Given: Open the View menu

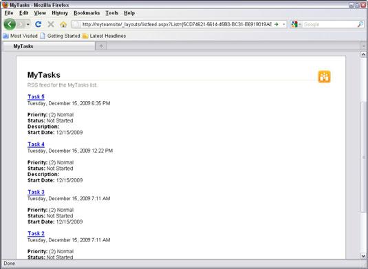Looking at the screenshot, I should (40, 13).
